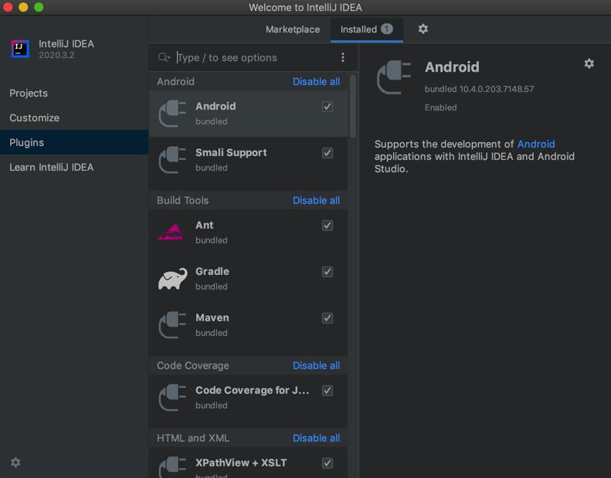Image resolution: width=611 pixels, height=478 pixels.
Task: Open the Android hyperlink in description
Action: (x=536, y=144)
